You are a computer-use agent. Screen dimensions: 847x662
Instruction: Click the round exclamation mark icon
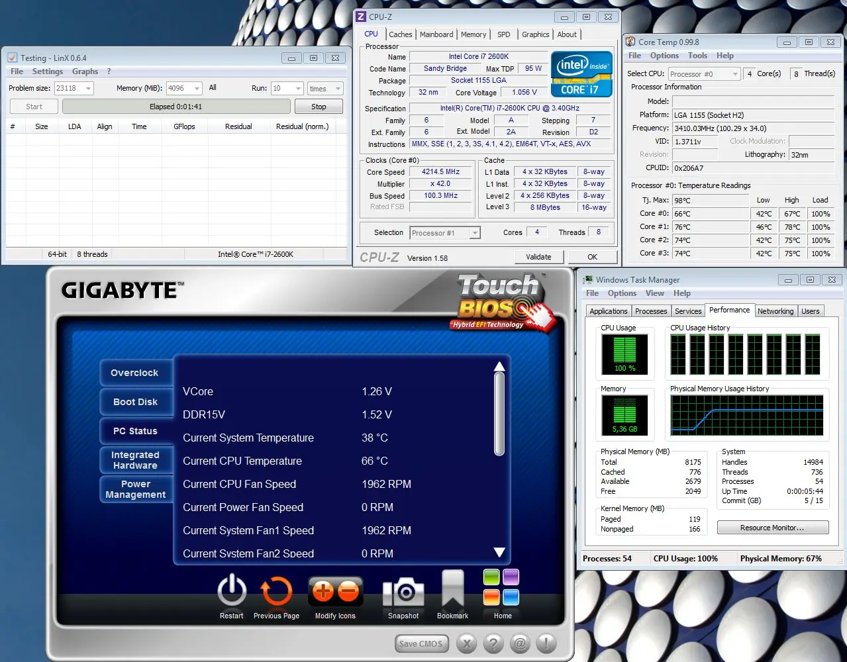[x=546, y=643]
